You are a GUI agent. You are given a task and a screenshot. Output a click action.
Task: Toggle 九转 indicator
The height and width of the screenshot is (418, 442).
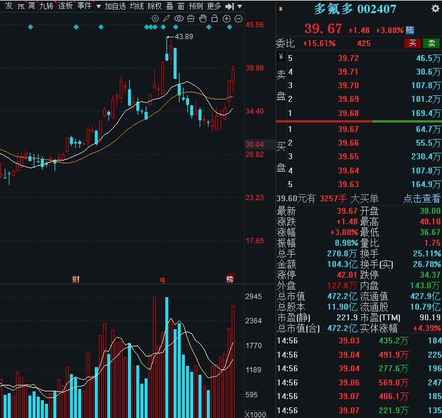pos(46,6)
